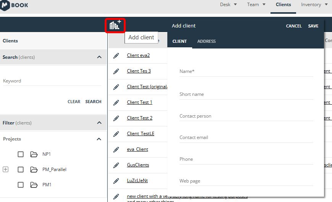The width and height of the screenshot is (332, 202).
Task: Click pencil icon for the very long named client
Action: pyautogui.click(x=116, y=197)
